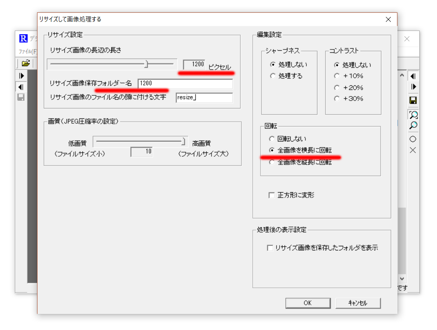The height and width of the screenshot is (330, 437).
Task: Click the previous arrow icon on right toolbar
Action: tap(413, 76)
